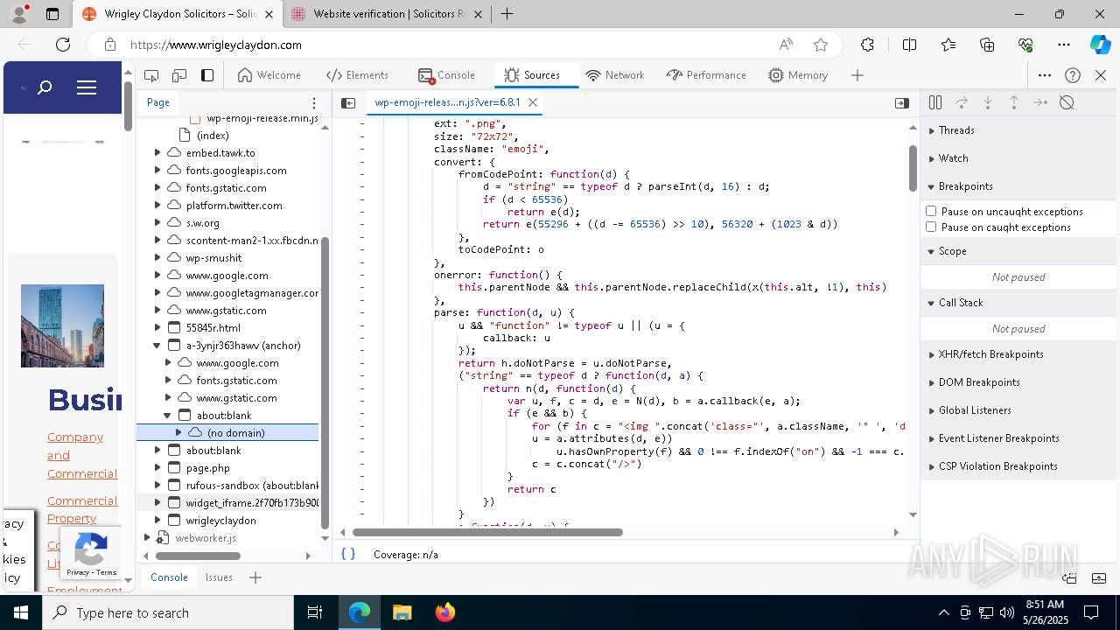Expand CSP Violation Breakpoints section

(x=1020, y=466)
